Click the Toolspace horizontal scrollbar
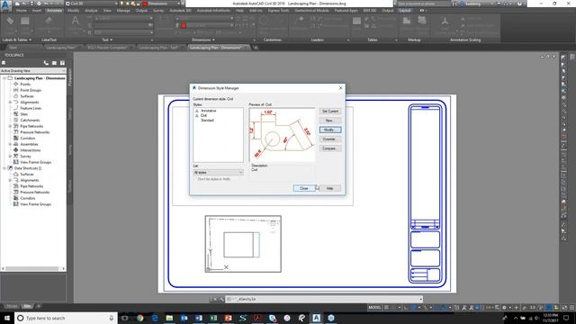This screenshot has width=576, height=324. (33, 268)
